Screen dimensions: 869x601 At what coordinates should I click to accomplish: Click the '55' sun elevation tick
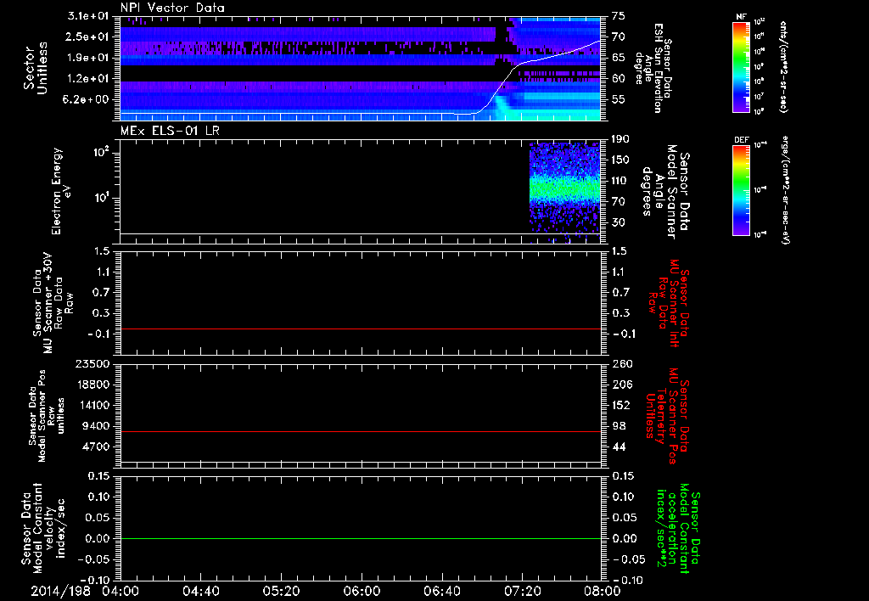(619, 99)
